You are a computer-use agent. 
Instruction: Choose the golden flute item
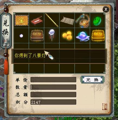coord(52,20)
